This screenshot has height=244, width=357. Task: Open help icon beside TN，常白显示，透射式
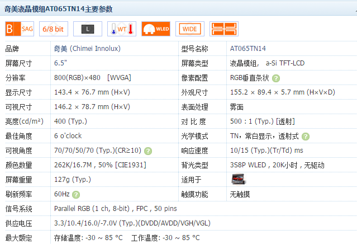306,137
